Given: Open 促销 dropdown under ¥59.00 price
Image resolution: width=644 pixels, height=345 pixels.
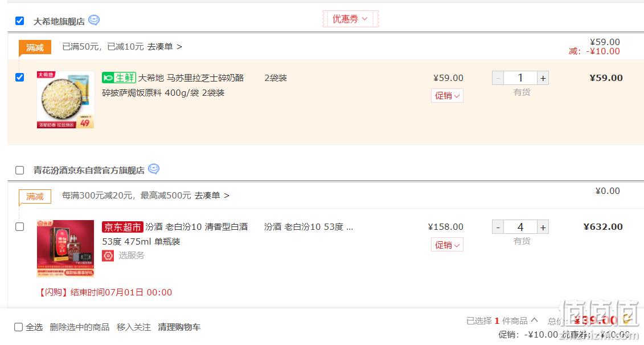Looking at the screenshot, I should pyautogui.click(x=447, y=96).
